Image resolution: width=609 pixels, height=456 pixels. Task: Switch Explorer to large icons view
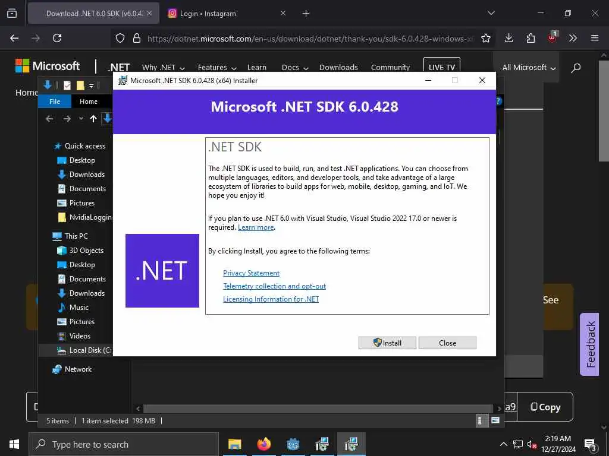(495, 421)
